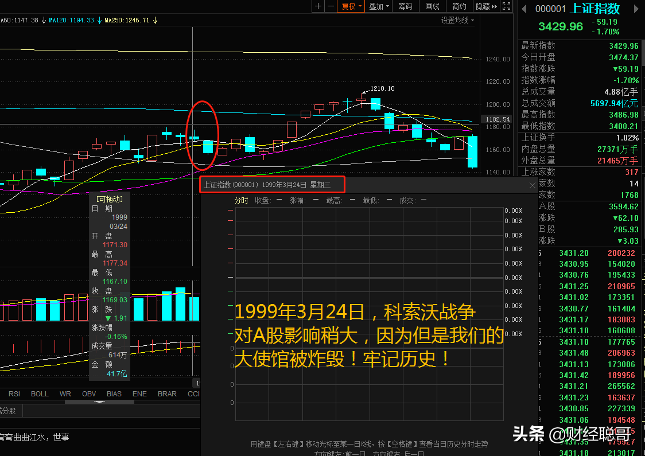Image resolution: width=645 pixels, height=456 pixels.
Task: Click the 筹码 chip distribution button
Action: click(405, 6)
